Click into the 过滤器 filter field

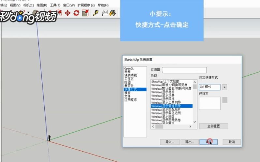pos(184,70)
